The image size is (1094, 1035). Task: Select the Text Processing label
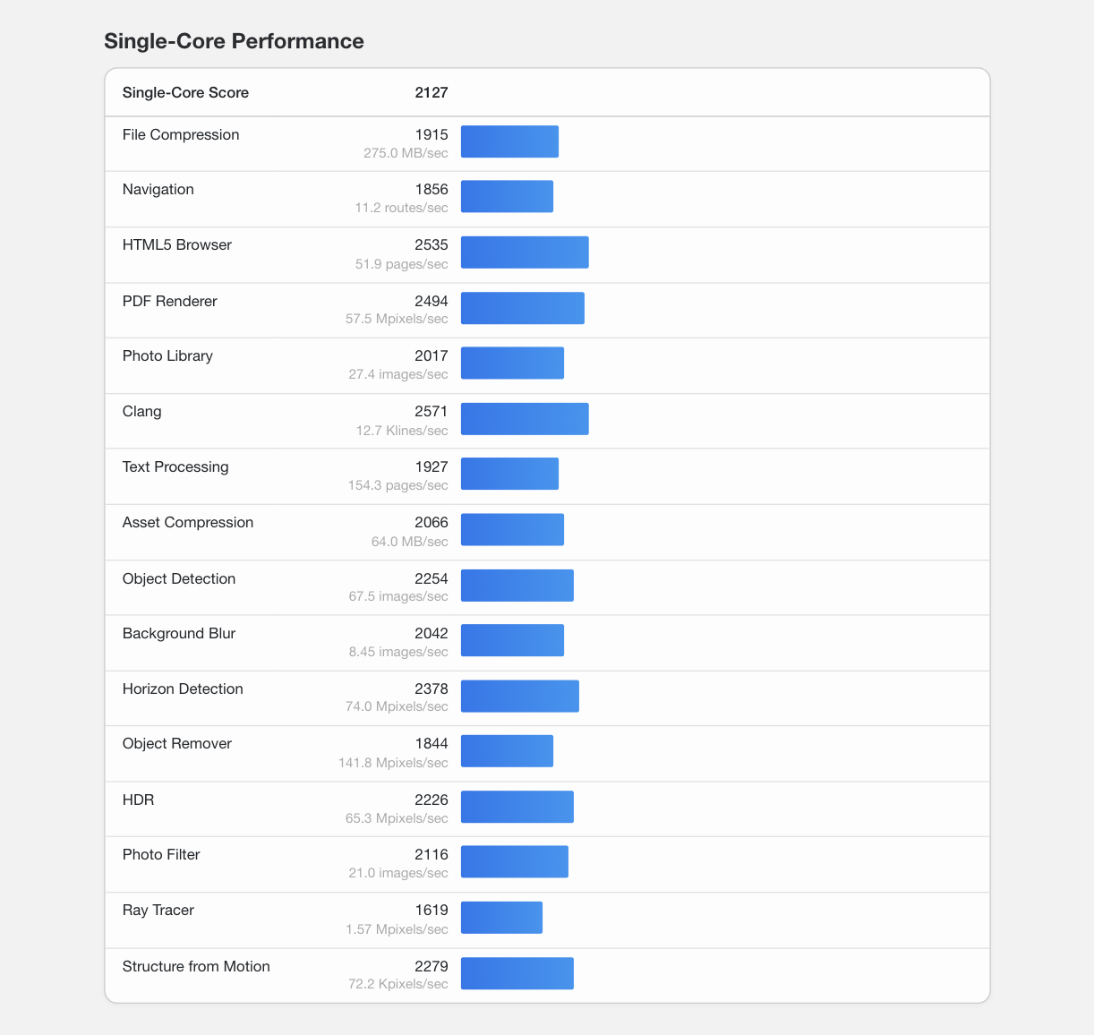coord(175,467)
